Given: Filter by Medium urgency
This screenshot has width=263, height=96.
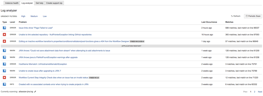Looking at the screenshot, I should [34, 16].
